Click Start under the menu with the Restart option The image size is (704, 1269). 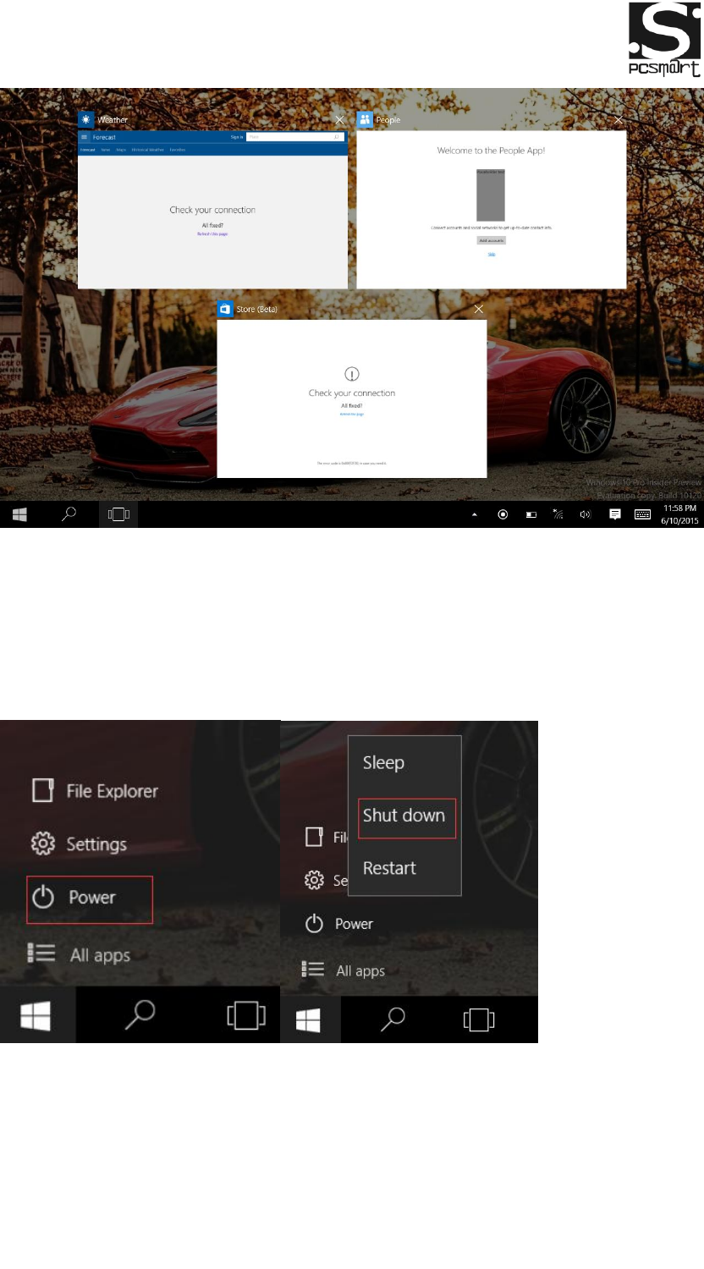click(309, 1021)
